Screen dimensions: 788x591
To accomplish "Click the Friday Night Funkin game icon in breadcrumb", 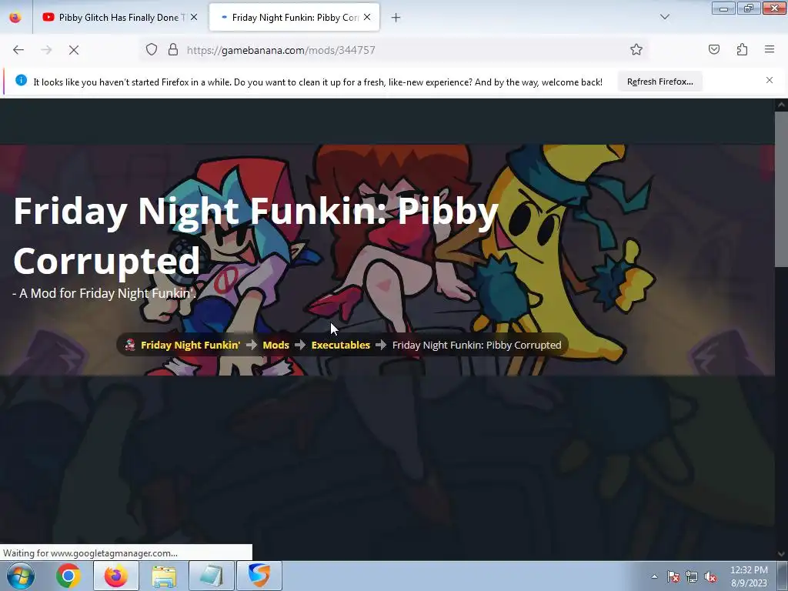I will tap(130, 345).
